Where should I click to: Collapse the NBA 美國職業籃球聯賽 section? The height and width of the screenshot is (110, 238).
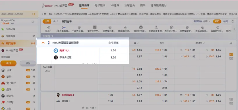pos(43,43)
